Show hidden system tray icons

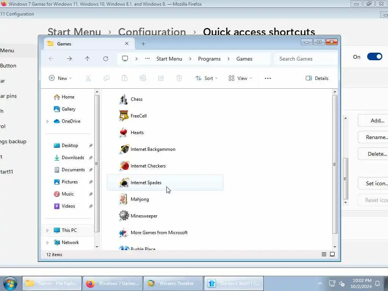pyautogui.click(x=320, y=283)
